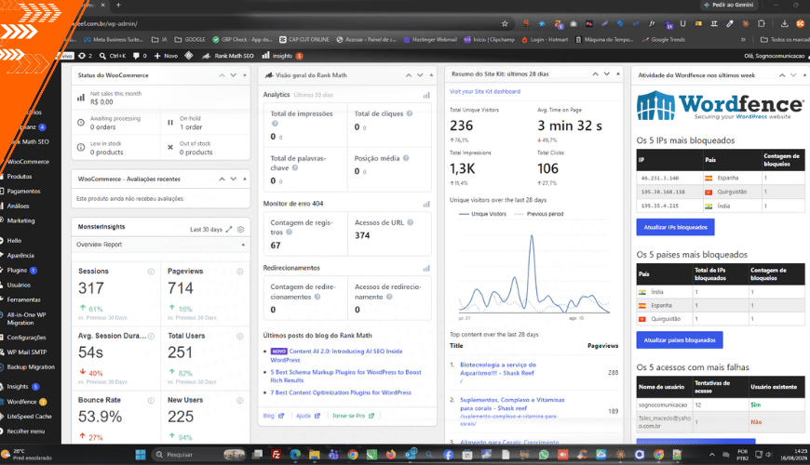Click the New Users info icon
810x465 pixels.
point(239,400)
